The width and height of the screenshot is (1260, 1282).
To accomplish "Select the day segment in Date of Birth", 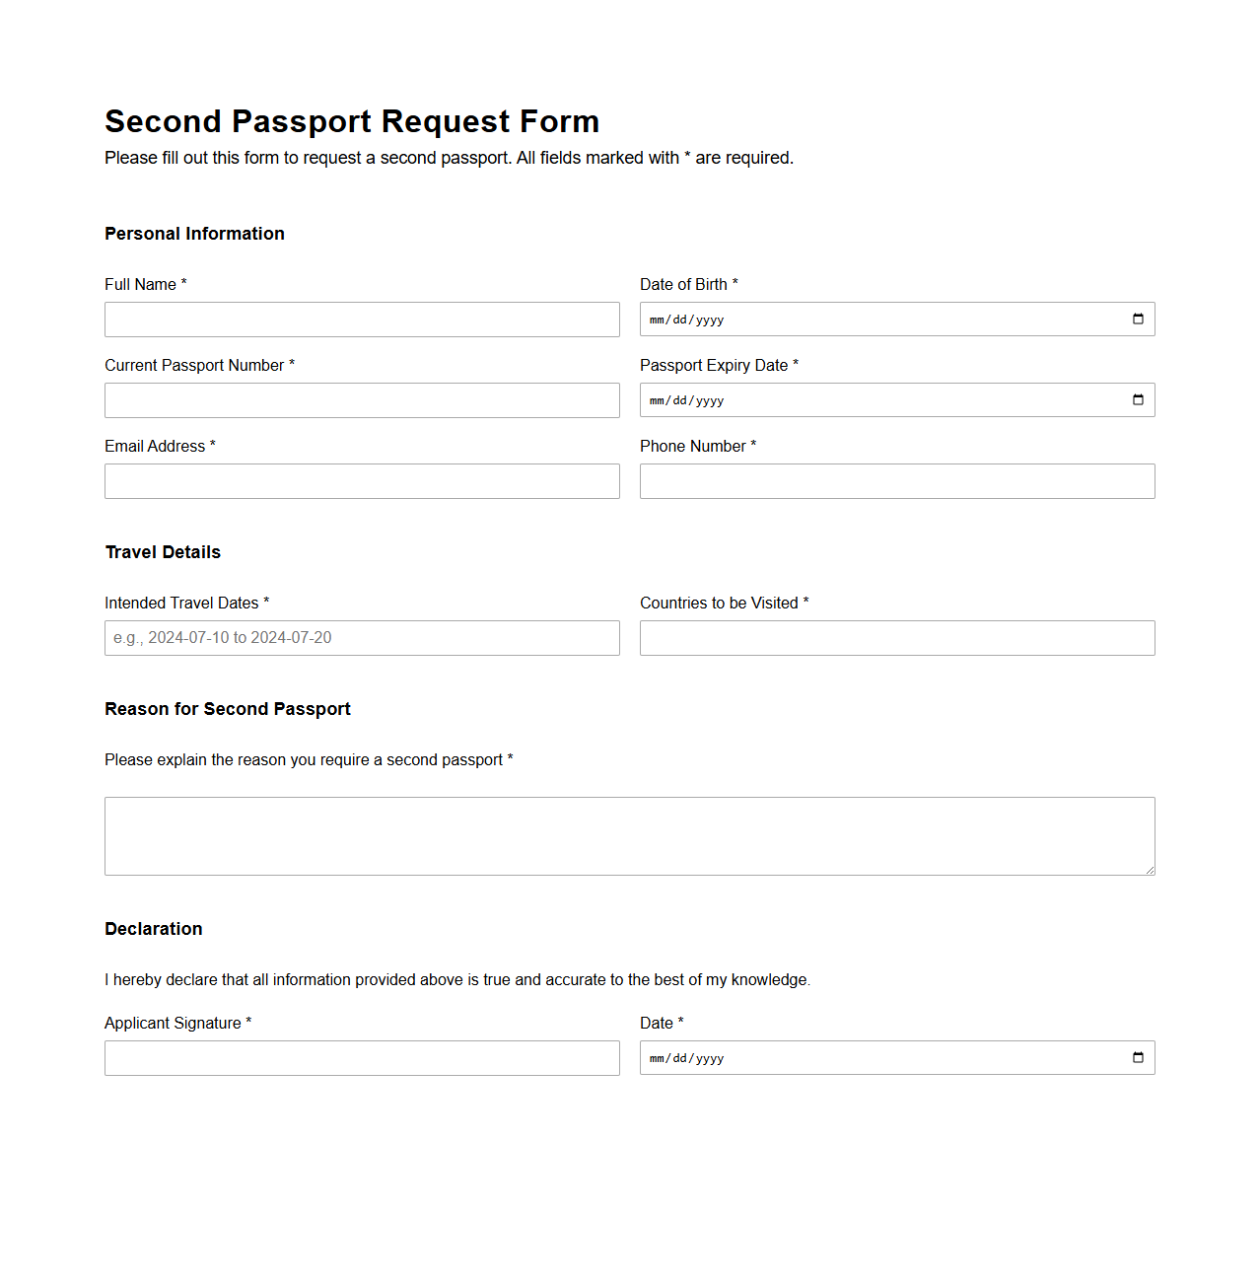I will pyautogui.click(x=681, y=319).
